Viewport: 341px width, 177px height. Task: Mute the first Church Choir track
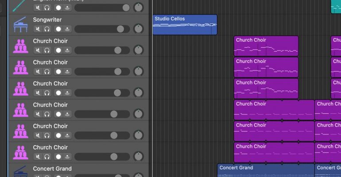pyautogui.click(x=38, y=50)
